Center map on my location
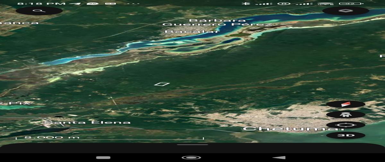This screenshot has height=162, width=385. tap(346, 125)
